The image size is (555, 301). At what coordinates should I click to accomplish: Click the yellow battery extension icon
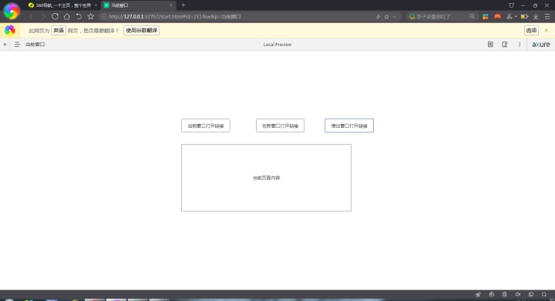pos(524,17)
